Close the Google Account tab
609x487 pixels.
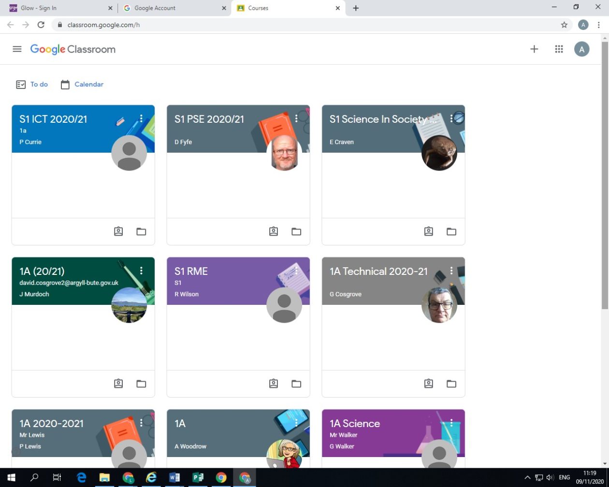(x=224, y=8)
